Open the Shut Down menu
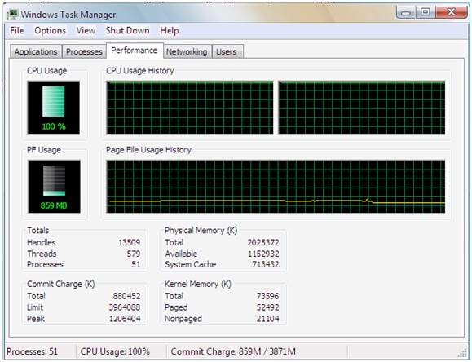 coord(128,30)
